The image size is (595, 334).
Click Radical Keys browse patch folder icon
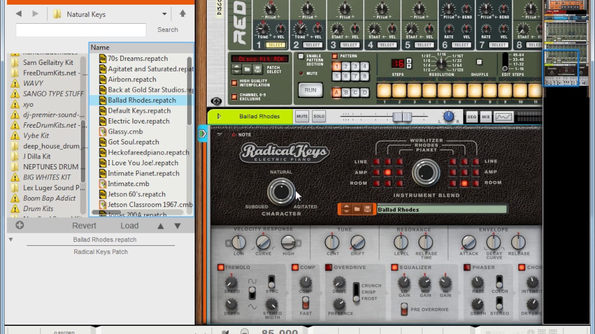[357, 209]
